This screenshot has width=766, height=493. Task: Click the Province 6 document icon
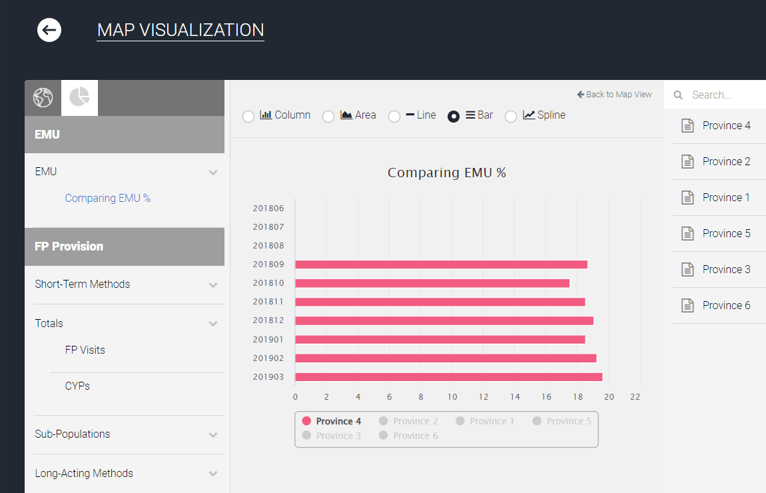[687, 305]
